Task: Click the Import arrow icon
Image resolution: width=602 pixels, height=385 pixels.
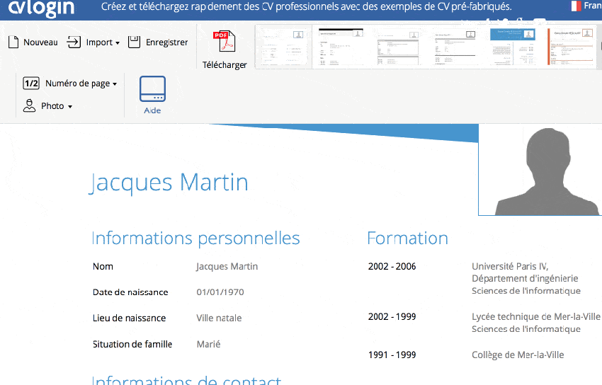Action: [74, 42]
